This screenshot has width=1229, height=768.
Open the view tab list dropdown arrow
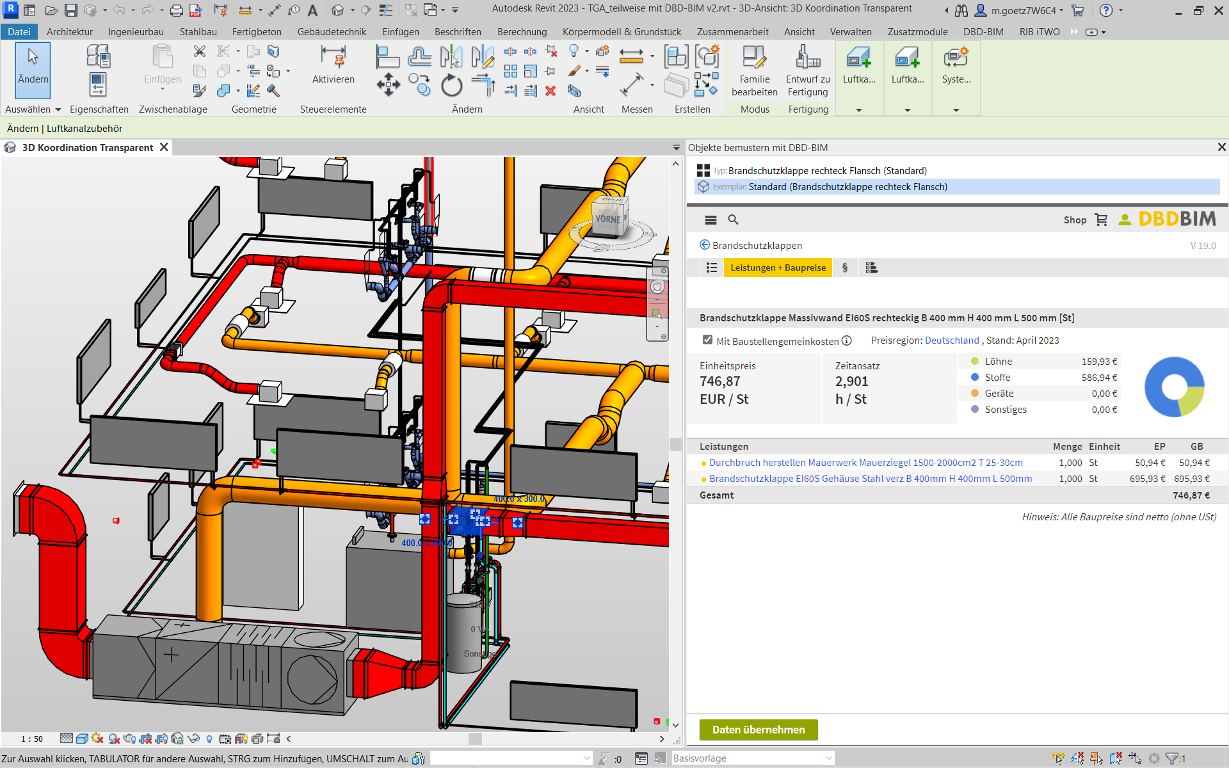tap(677, 148)
